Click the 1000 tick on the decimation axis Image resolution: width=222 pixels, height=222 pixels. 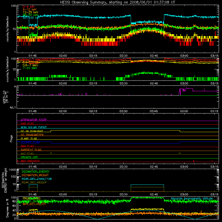pos(12,170)
